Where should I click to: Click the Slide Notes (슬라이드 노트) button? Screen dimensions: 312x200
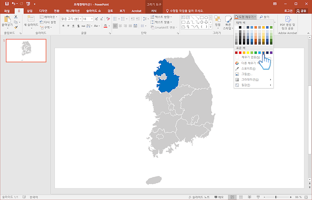199,197
